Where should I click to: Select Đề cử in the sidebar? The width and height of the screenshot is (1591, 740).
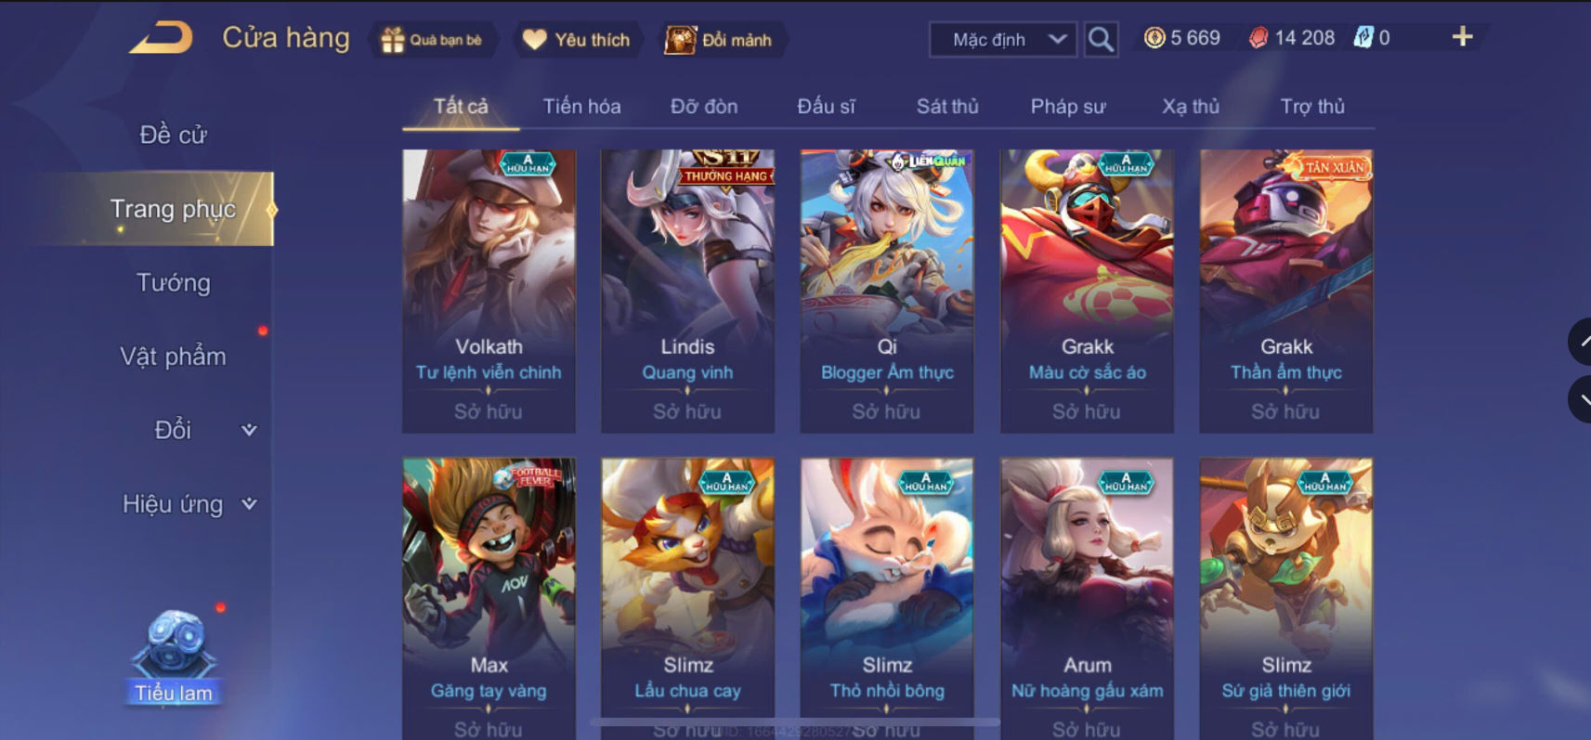click(174, 135)
